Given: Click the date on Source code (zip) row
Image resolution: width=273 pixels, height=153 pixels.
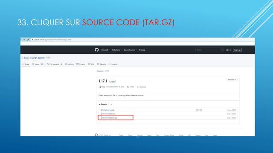Looking at the screenshot, I should coord(231,114).
